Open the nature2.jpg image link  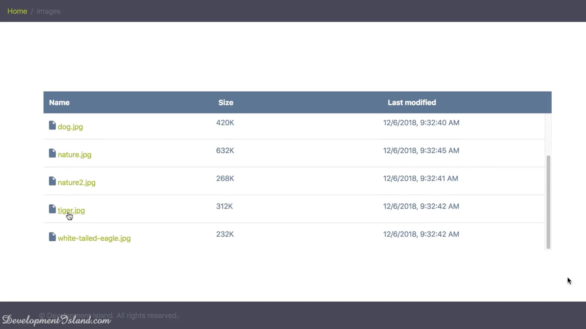pos(77,183)
